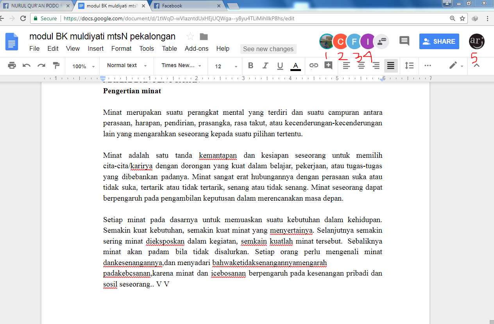
Task: Bookmark this page with the star icon
Action: pos(462,18)
